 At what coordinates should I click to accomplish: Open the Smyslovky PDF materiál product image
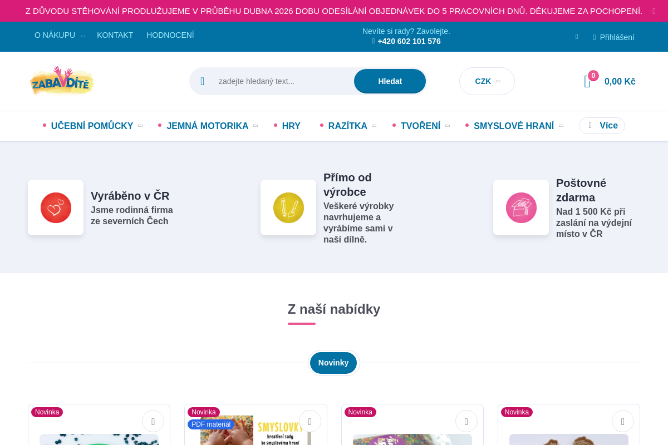click(x=256, y=430)
